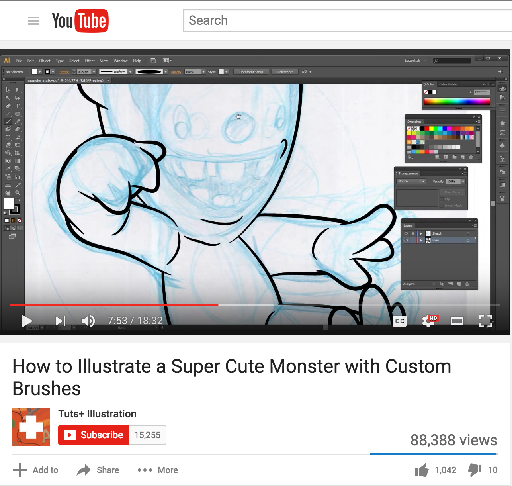Select the Pen tool

8,106
